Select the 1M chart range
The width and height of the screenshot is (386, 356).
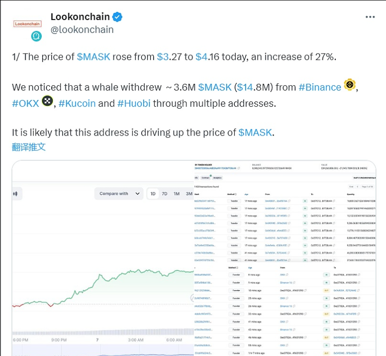[x=176, y=193]
